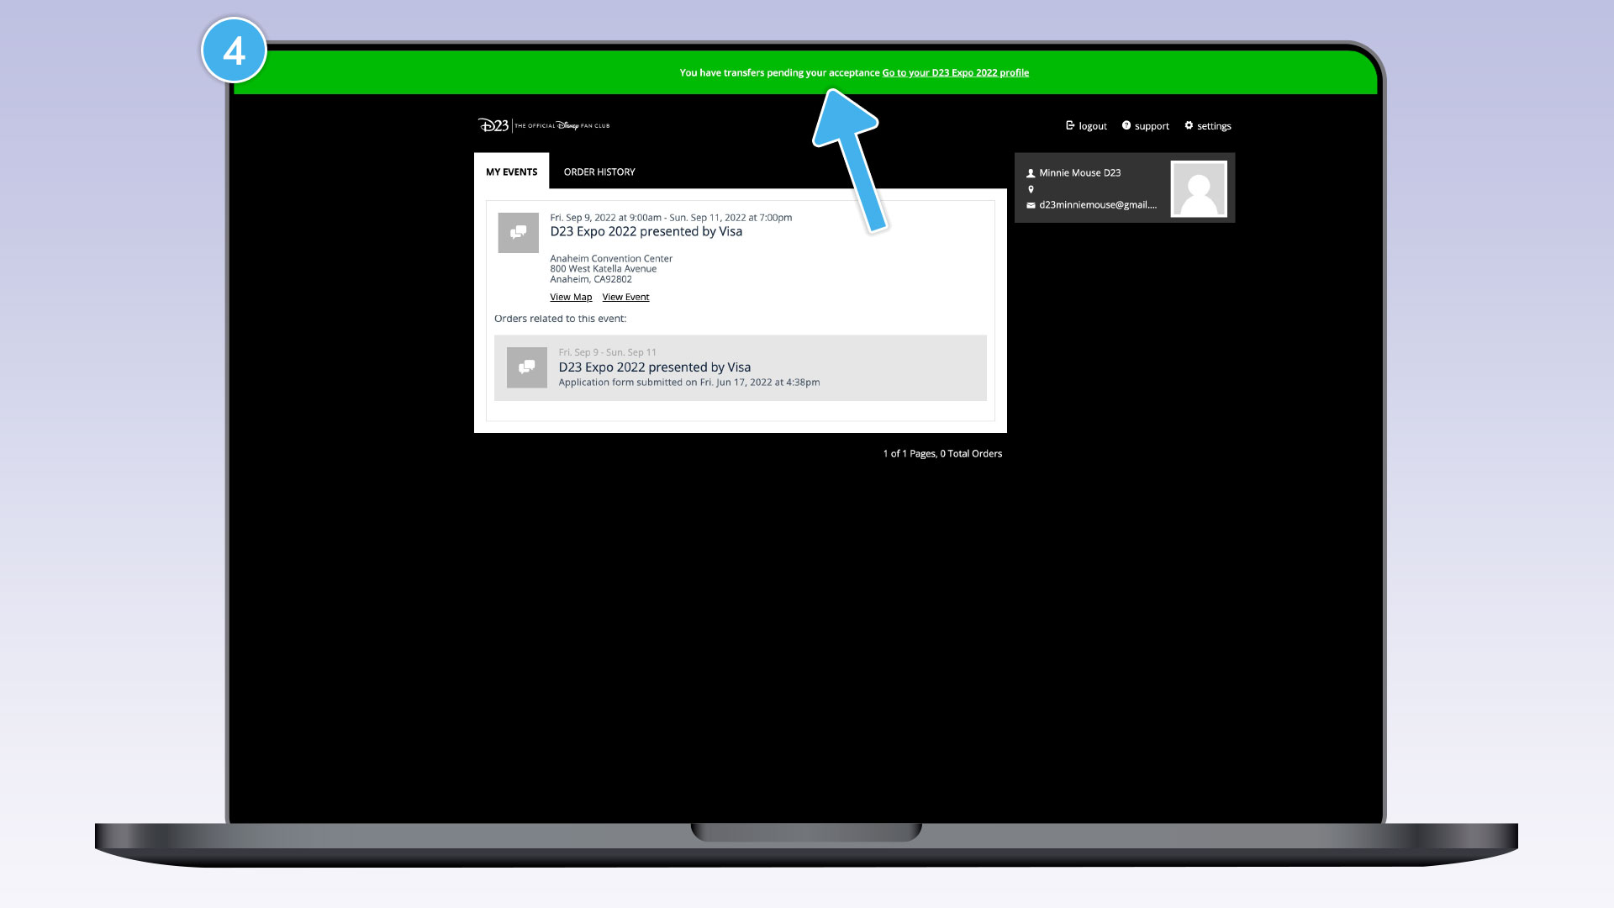This screenshot has width=1614, height=908.
Task: Click the logout icon
Action: (x=1070, y=125)
